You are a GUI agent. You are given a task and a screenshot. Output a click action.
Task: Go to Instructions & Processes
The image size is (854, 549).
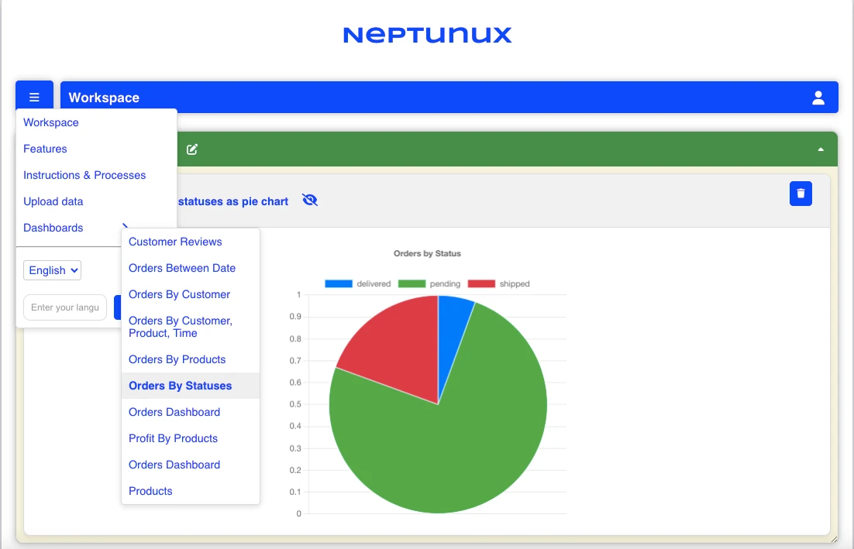(x=84, y=175)
